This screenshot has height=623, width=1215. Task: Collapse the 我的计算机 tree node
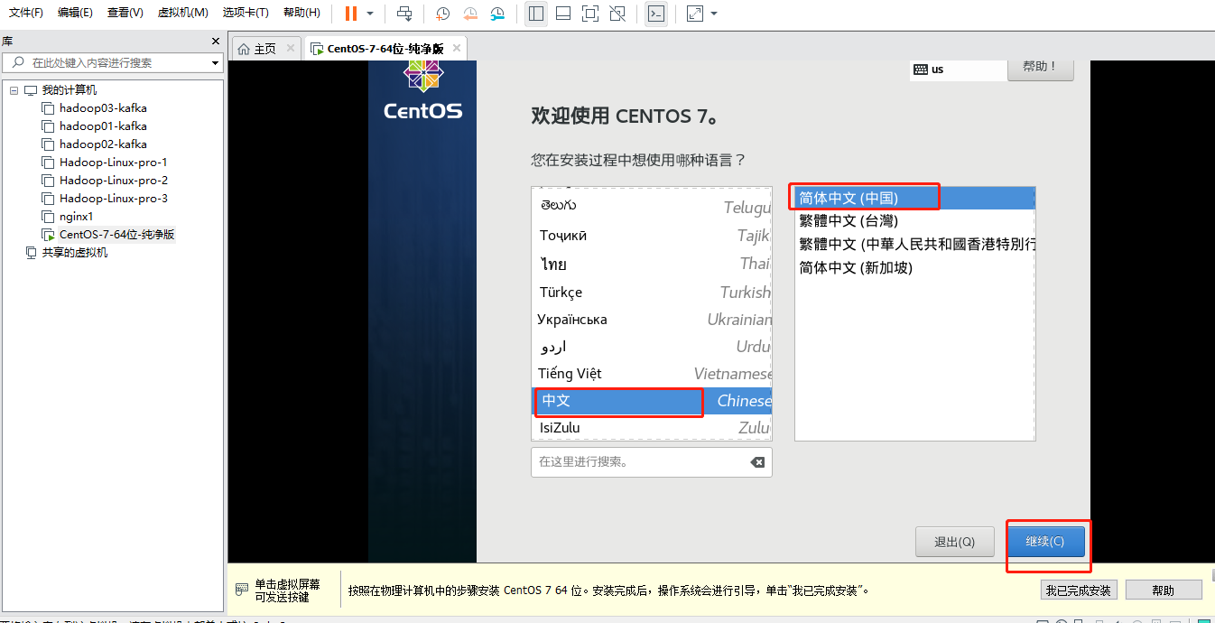point(14,90)
